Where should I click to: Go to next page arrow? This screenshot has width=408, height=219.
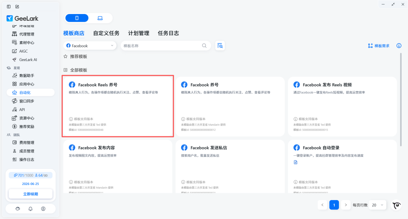[x=346, y=205]
